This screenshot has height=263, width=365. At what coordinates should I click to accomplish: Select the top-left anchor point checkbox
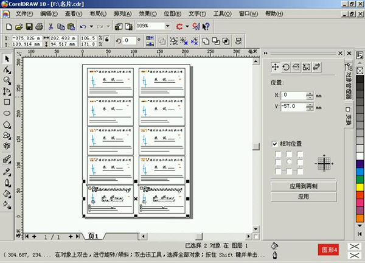click(x=277, y=154)
